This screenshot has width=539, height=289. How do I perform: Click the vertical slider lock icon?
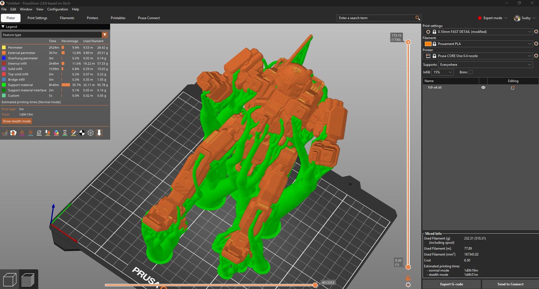(408, 278)
